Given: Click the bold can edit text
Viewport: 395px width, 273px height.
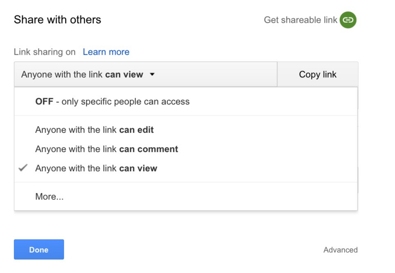Looking at the screenshot, I should click(x=136, y=130).
